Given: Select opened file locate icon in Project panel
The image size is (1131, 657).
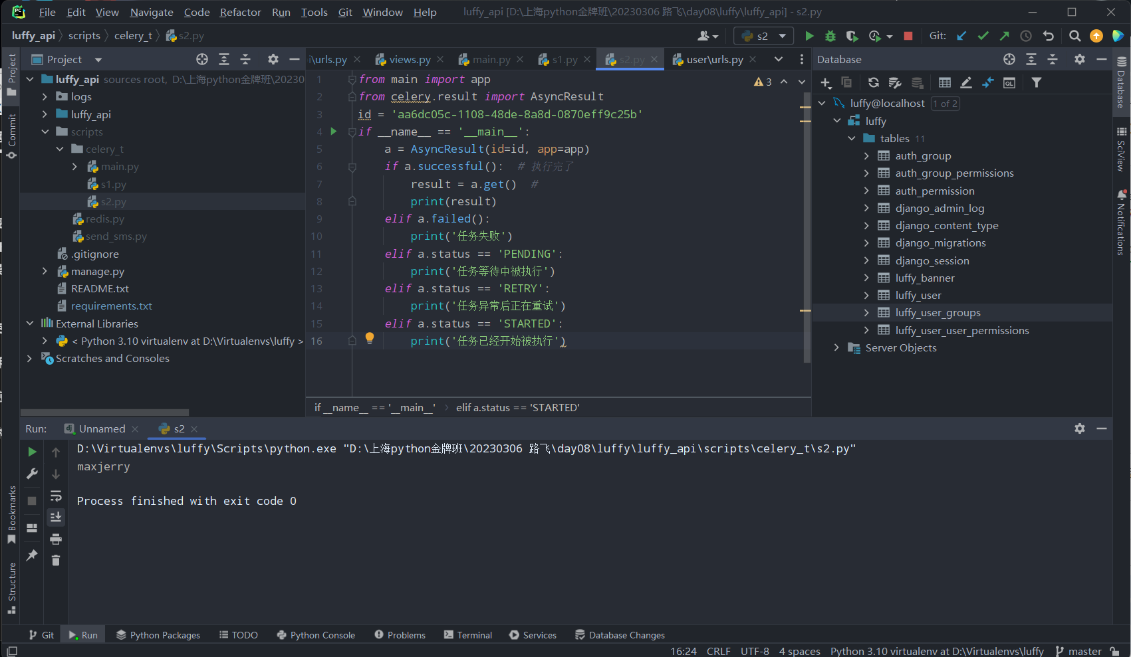Looking at the screenshot, I should (202, 59).
